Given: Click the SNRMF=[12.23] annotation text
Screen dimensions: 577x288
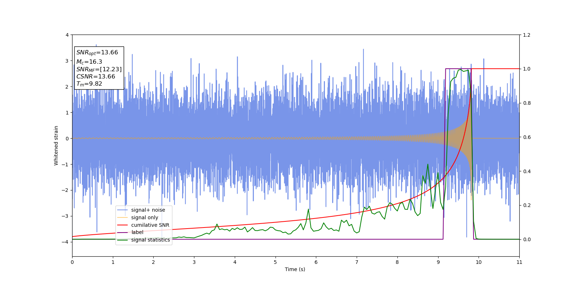Looking at the screenshot, I should tap(99, 69).
